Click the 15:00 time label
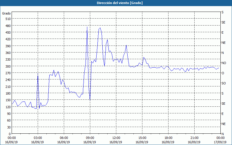The width and height of the screenshot is (232, 145). coord(142,138)
